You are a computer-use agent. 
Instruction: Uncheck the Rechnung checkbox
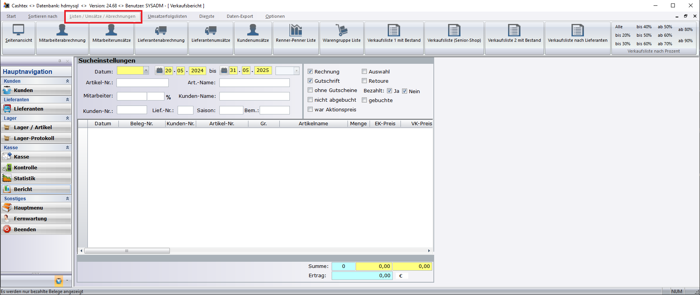pos(310,72)
